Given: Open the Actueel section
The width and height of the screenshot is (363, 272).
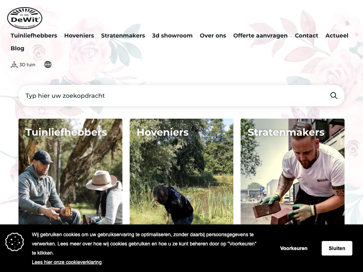Looking at the screenshot, I should [337, 36].
